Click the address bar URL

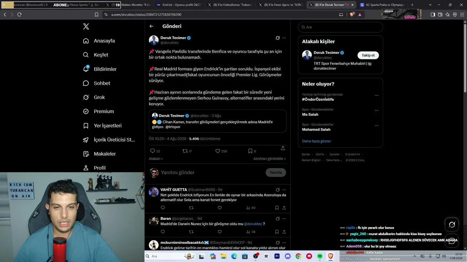146,15
